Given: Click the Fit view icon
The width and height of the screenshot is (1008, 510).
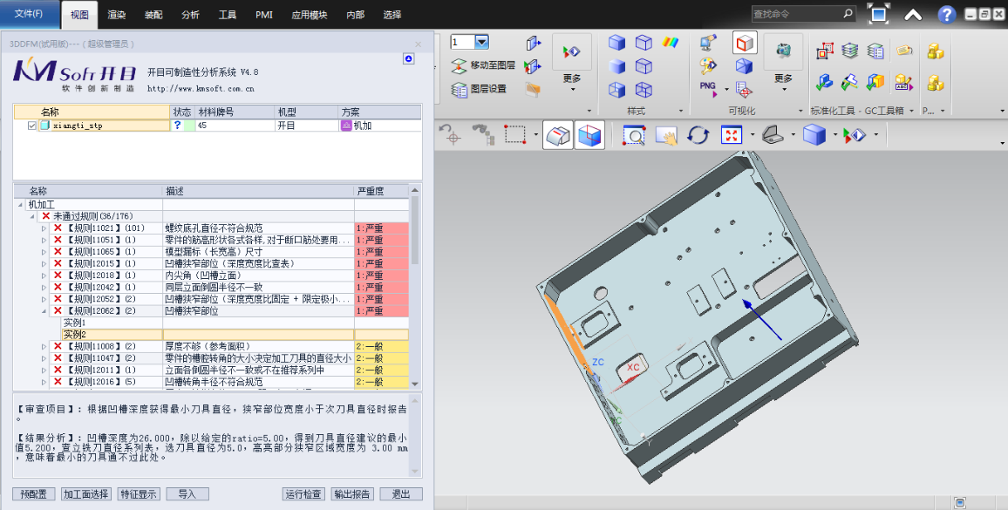Looking at the screenshot, I should pyautogui.click(x=731, y=135).
